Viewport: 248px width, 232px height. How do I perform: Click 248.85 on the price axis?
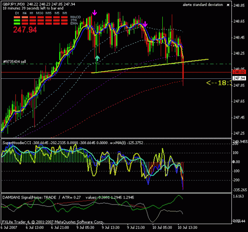point(239,6)
